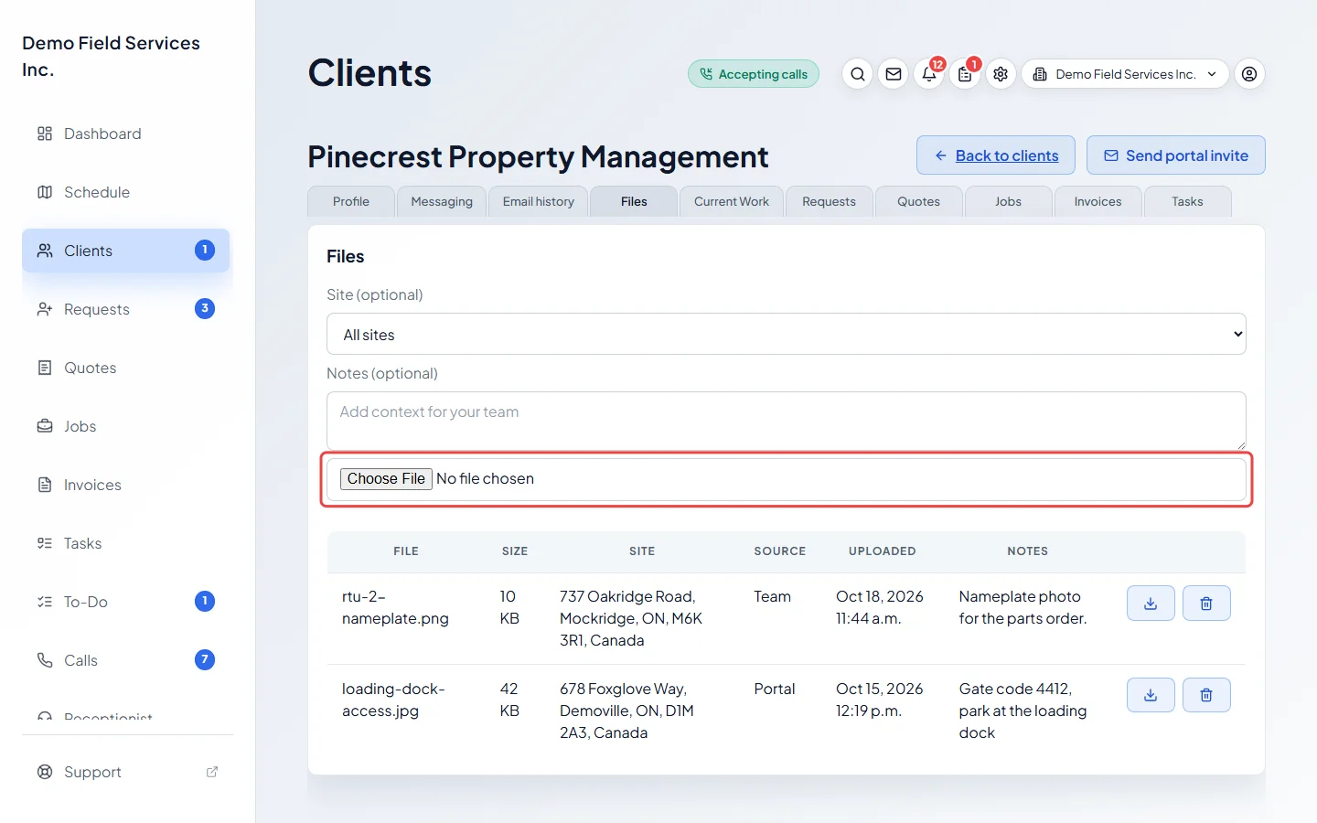Open Invoices in sidebar navigation
This screenshot has width=1317, height=823.
(x=126, y=485)
